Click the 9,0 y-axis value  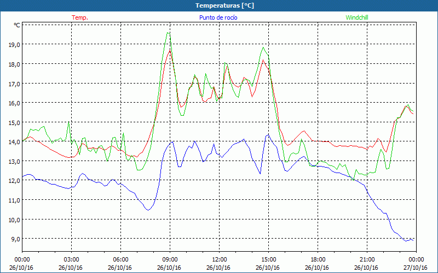click(16, 239)
